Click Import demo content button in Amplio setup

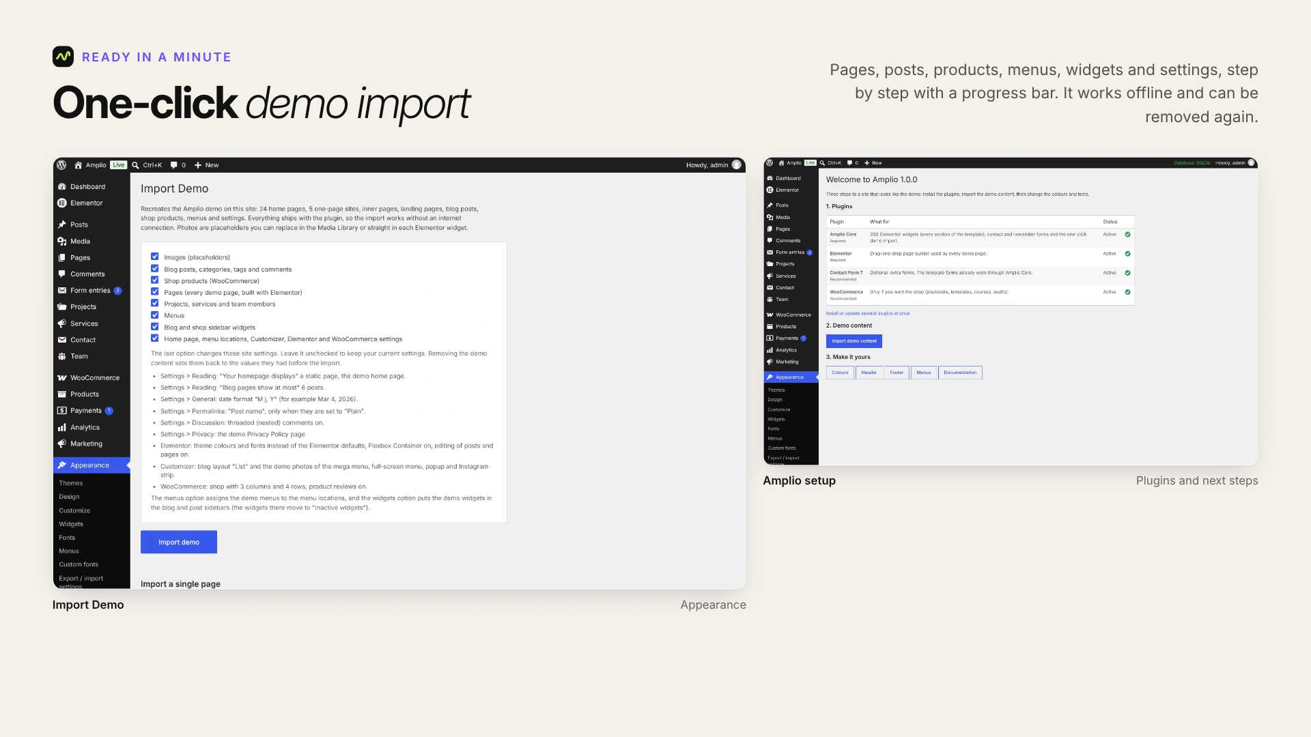coord(854,341)
